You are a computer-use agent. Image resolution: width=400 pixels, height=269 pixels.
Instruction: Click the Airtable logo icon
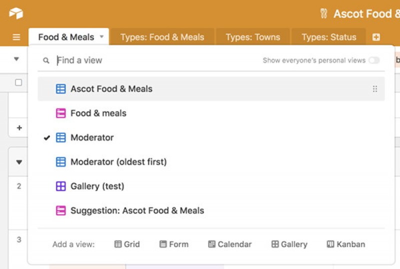point(16,13)
